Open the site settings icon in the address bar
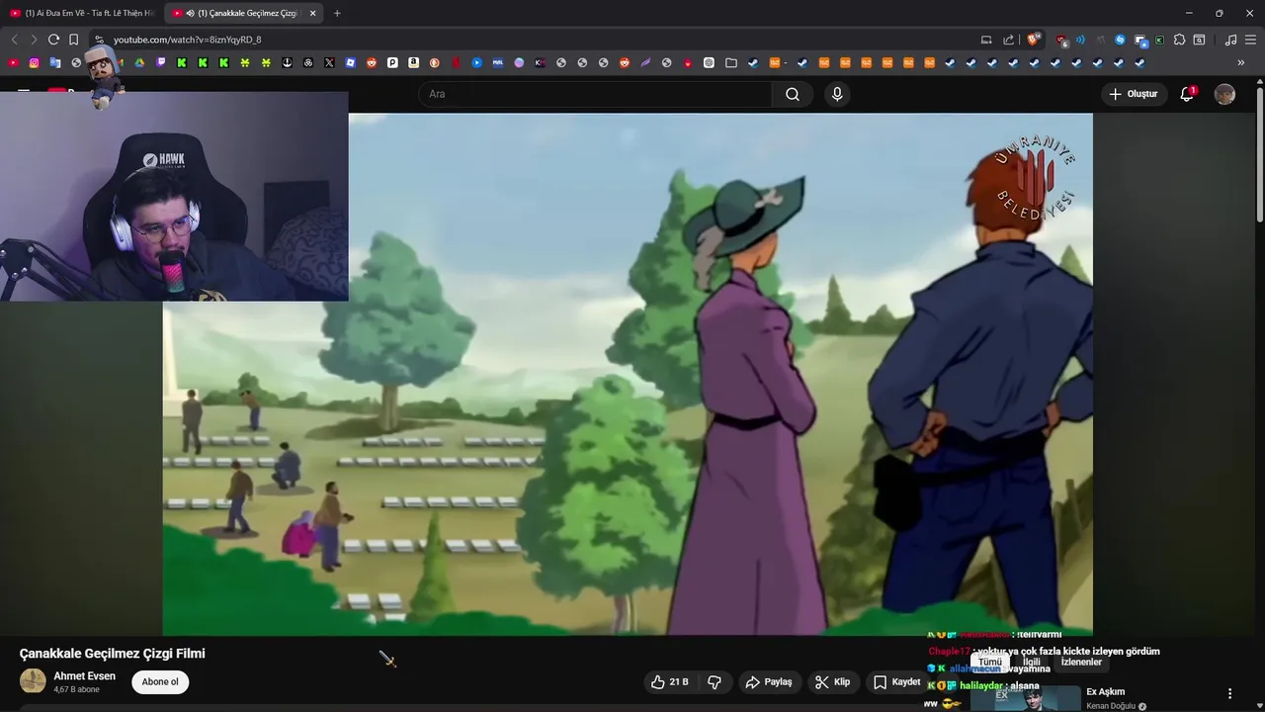Viewport: 1265px width, 712px height. coord(99,40)
